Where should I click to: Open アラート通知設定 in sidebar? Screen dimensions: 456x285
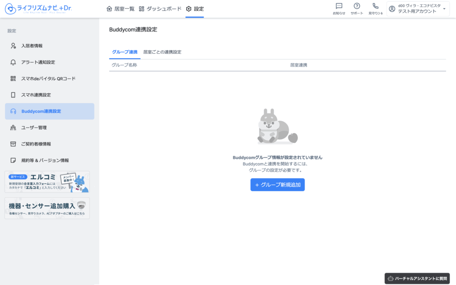(49, 62)
